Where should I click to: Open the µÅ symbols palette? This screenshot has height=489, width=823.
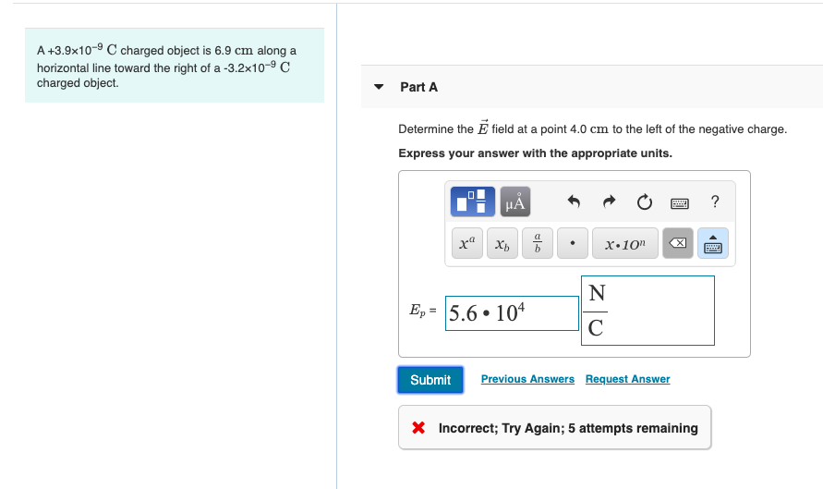click(514, 202)
